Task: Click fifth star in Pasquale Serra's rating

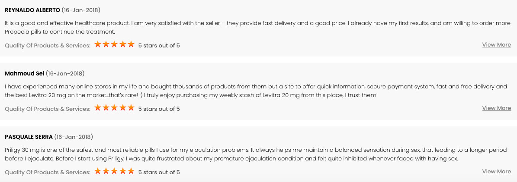Action: click(x=131, y=171)
